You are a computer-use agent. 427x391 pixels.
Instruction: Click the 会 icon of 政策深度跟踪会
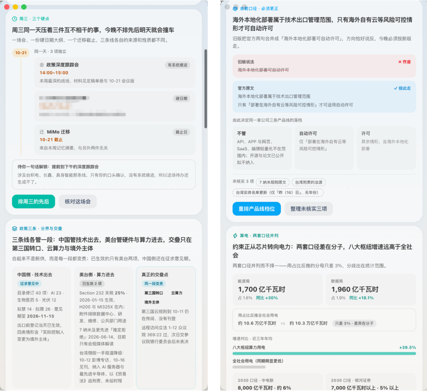tap(42, 65)
